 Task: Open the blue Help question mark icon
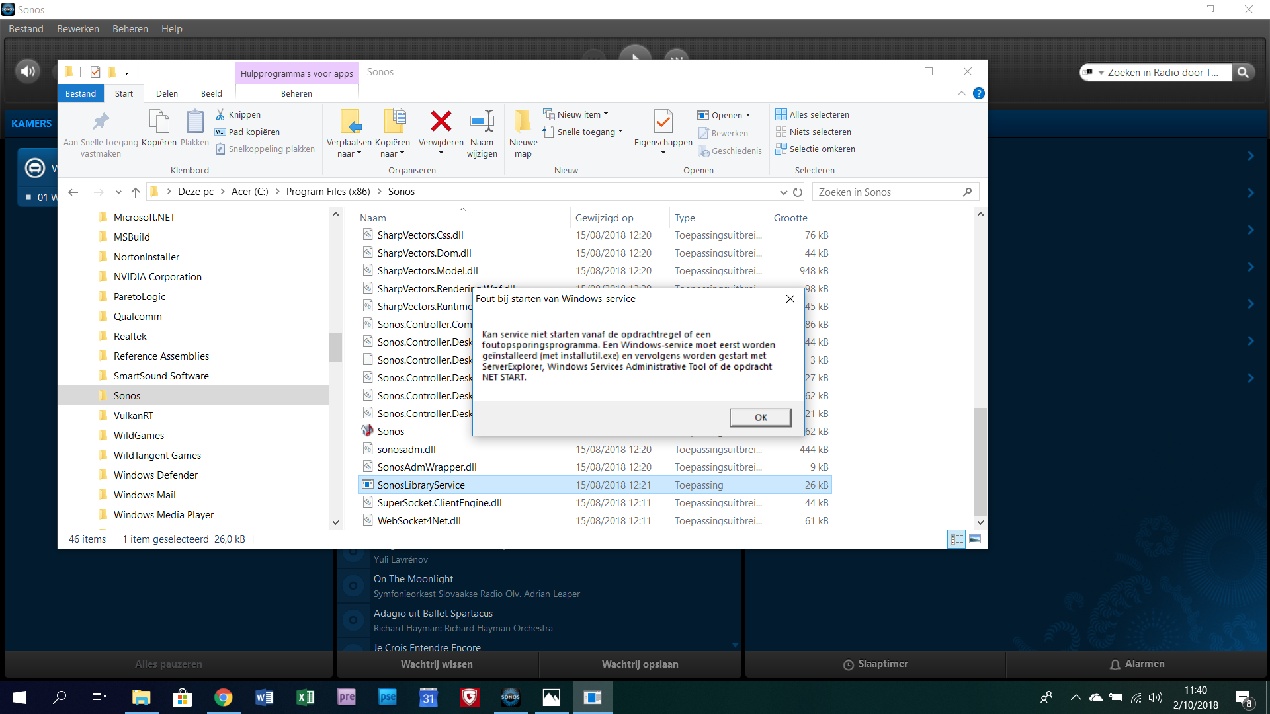point(979,94)
